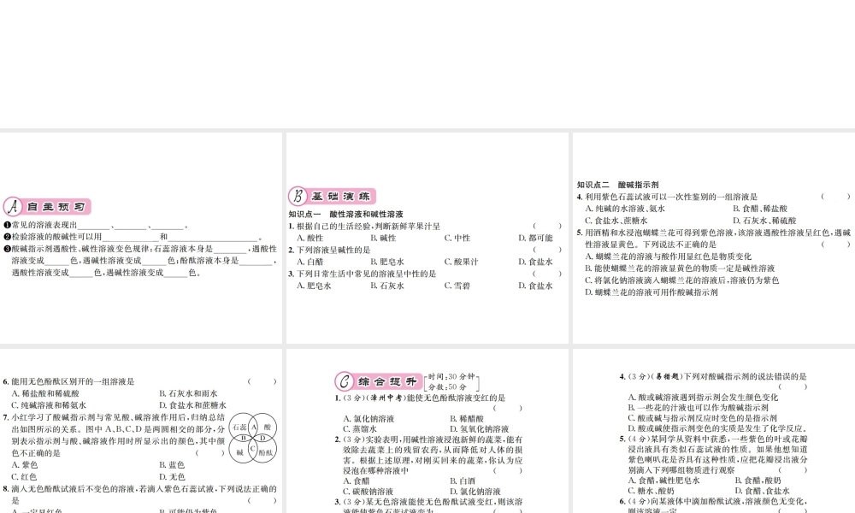Open the slide titled '知识点二 酸碱指示剂'

(714, 238)
